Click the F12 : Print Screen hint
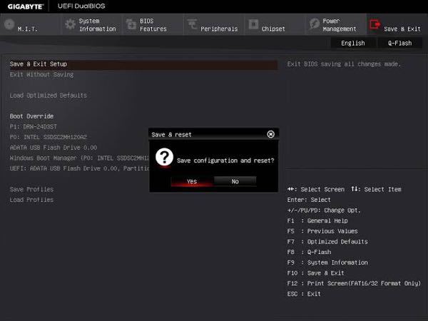The width and height of the screenshot is (428, 321). pyautogui.click(x=354, y=283)
